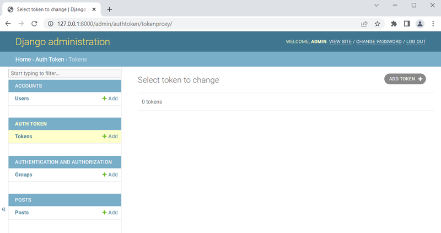Open the Chrome three-dot menu
The height and width of the screenshot is (233, 441).
coord(433,24)
